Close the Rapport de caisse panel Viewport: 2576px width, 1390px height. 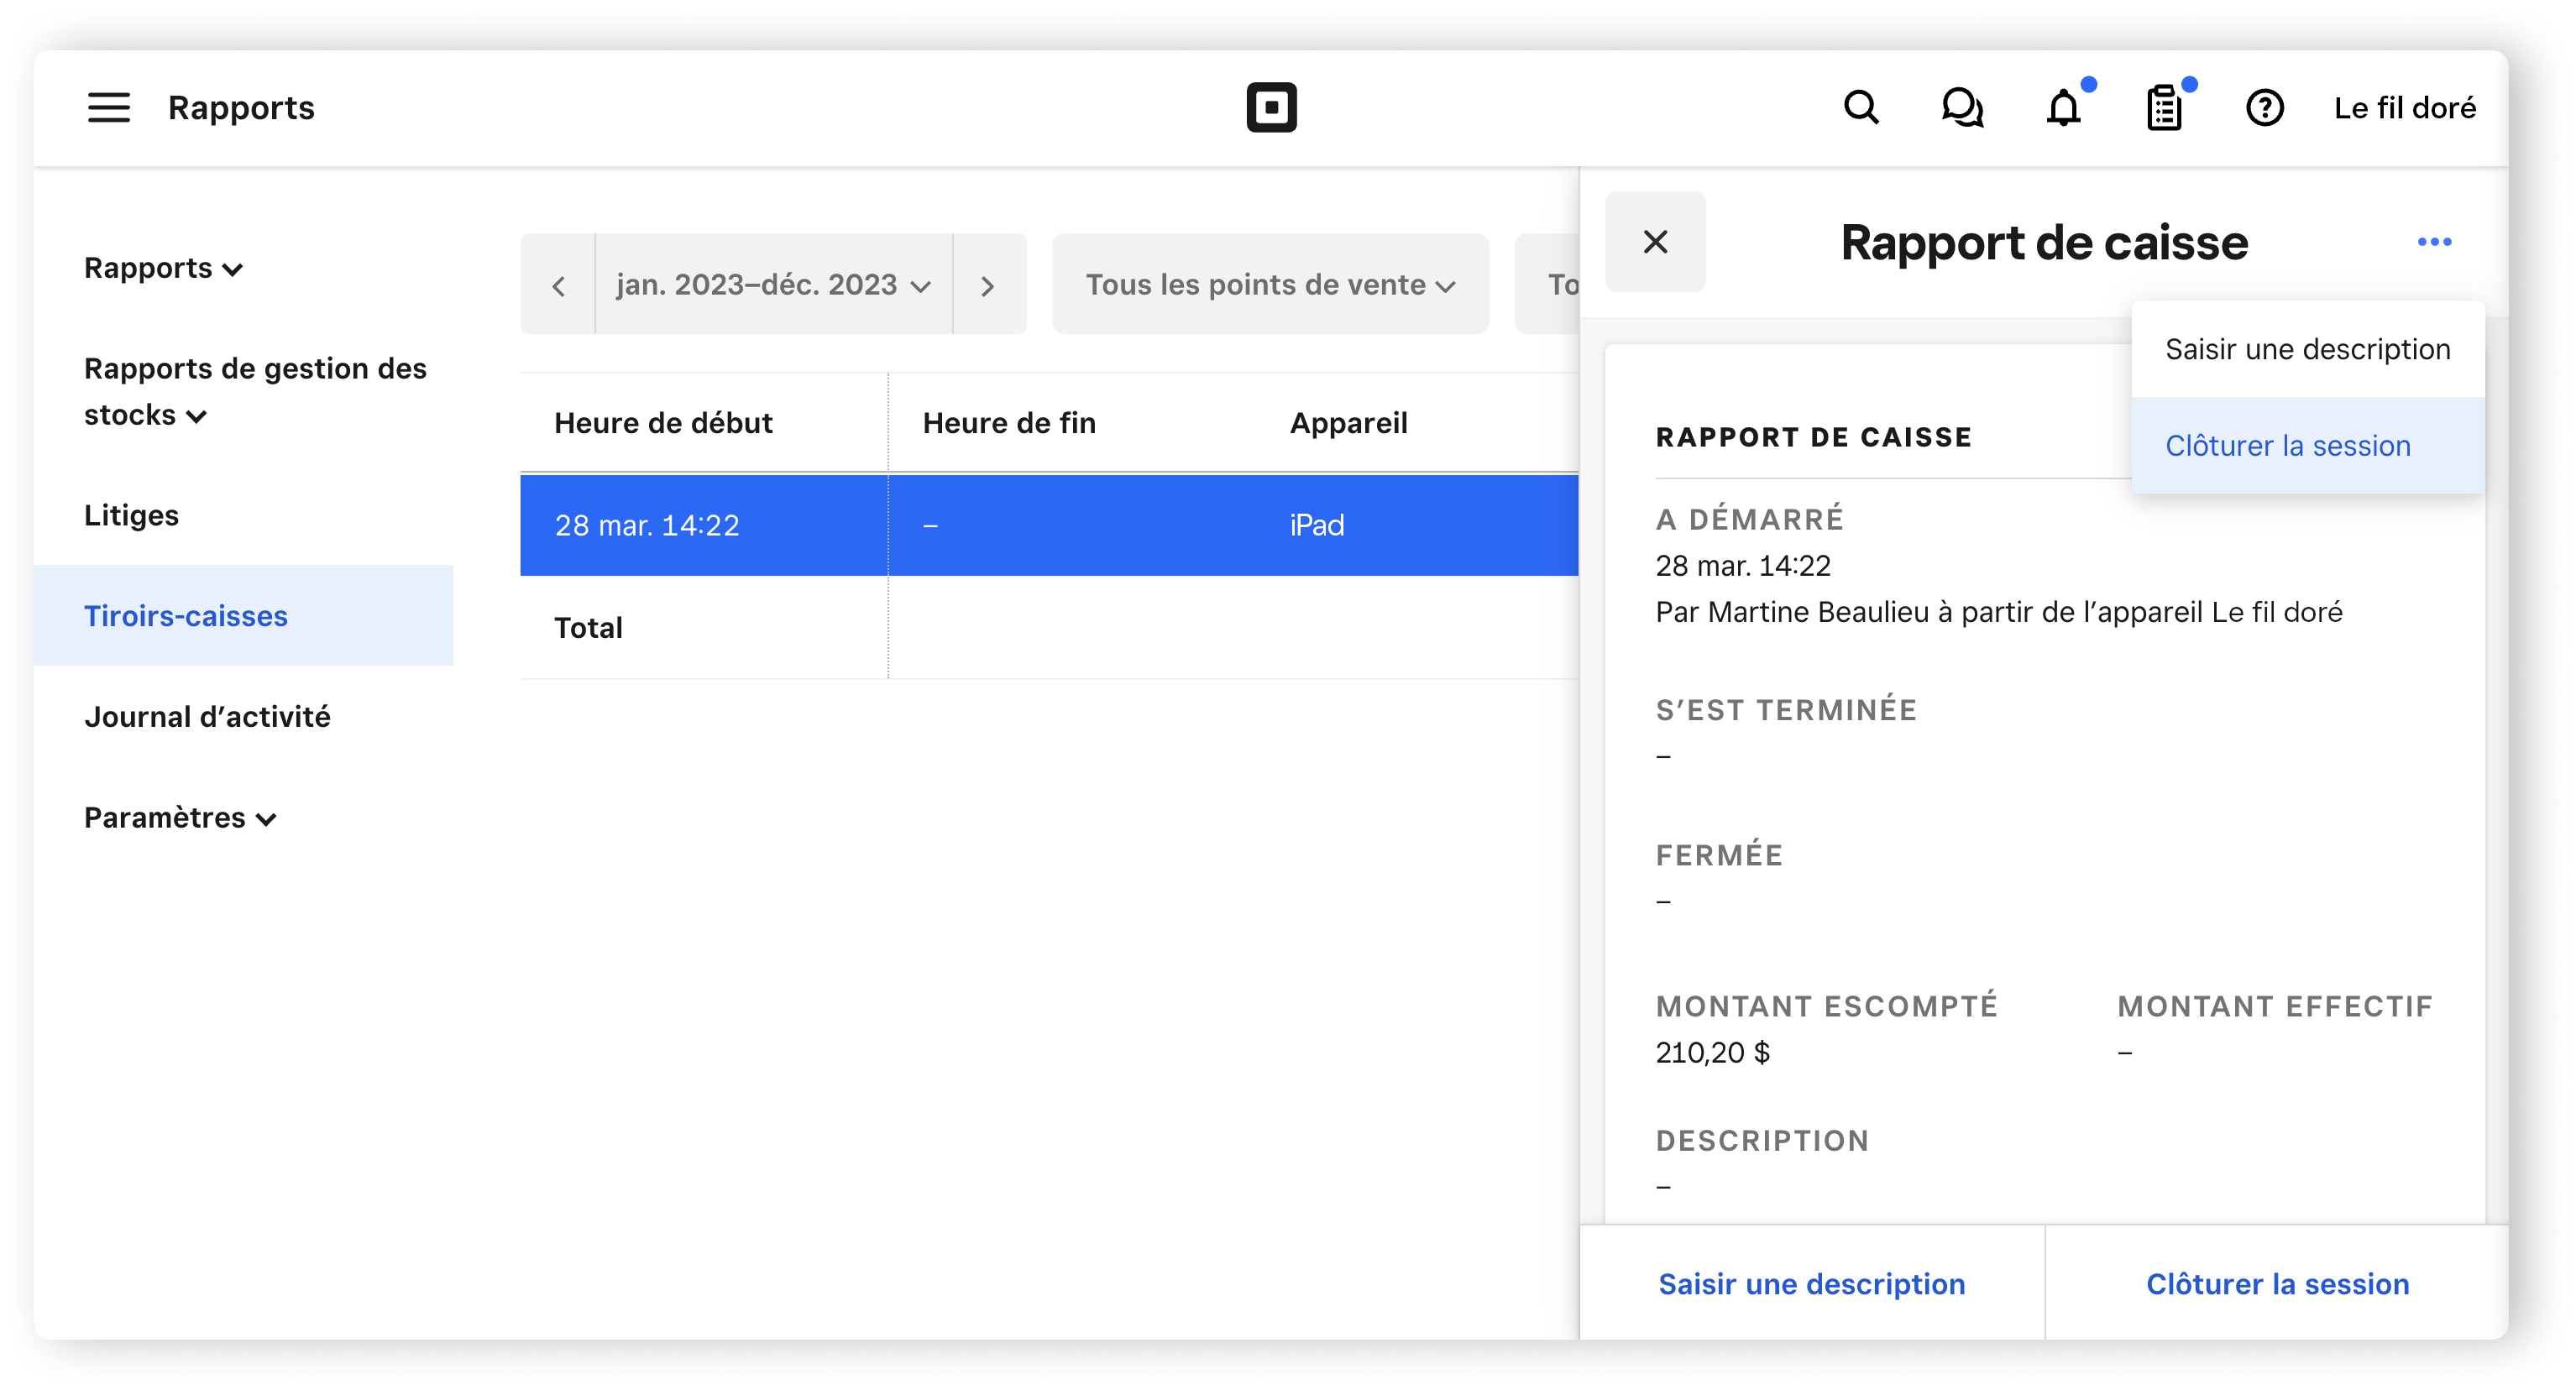[1655, 242]
